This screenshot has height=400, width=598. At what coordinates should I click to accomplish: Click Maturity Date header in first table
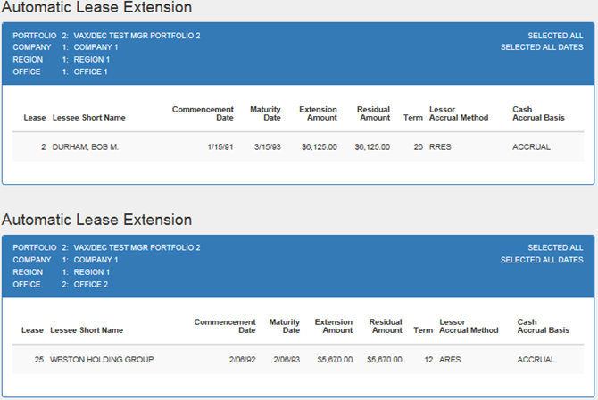click(x=265, y=113)
